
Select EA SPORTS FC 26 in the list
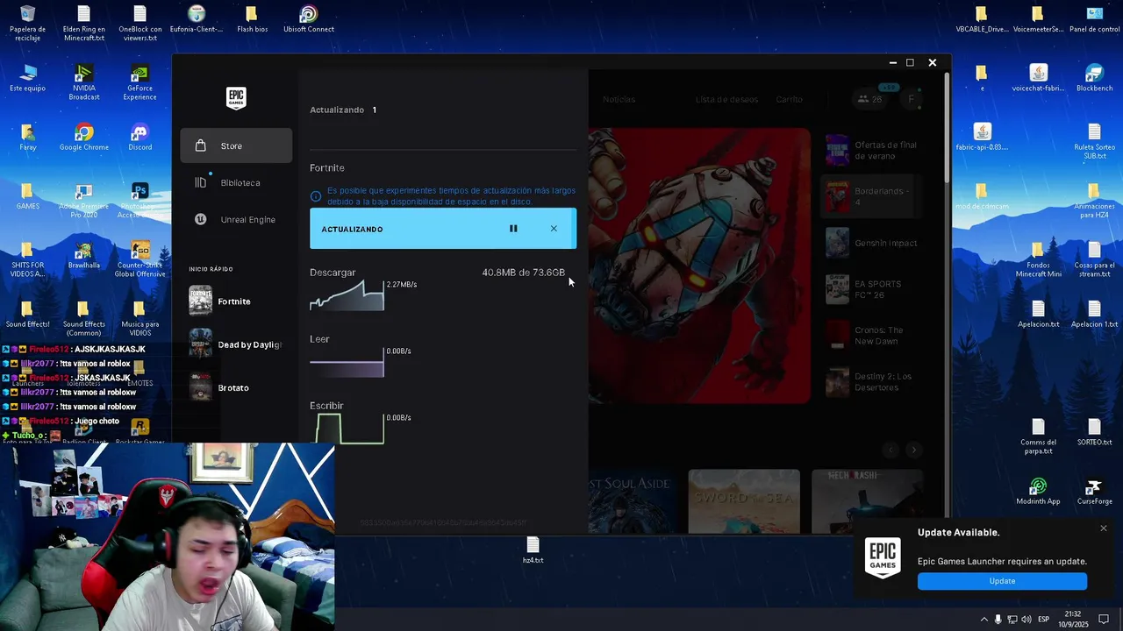pyautogui.click(x=872, y=289)
